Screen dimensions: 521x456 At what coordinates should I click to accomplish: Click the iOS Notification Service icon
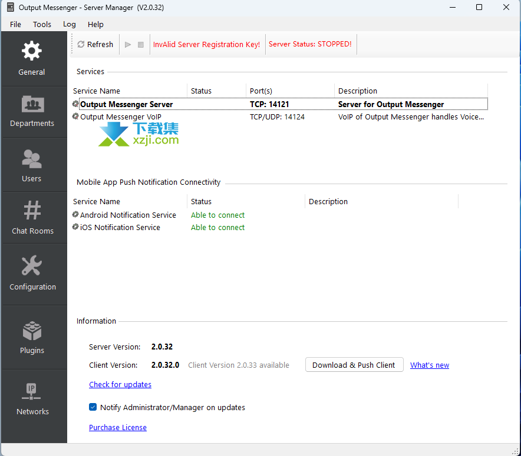click(x=76, y=227)
